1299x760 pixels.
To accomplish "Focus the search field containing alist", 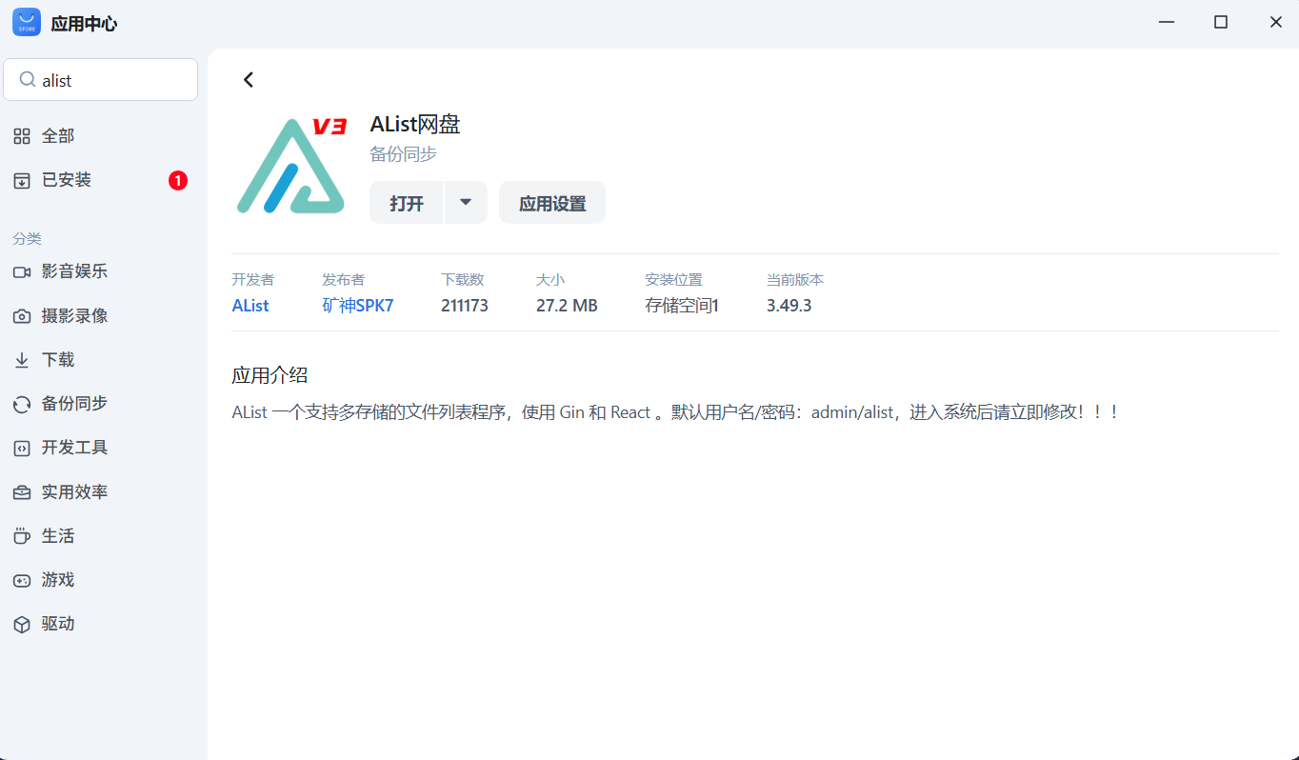I will tap(101, 80).
